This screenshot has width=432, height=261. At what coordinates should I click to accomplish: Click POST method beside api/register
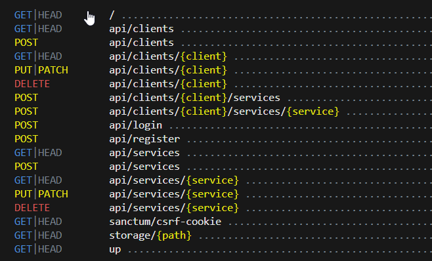(26, 139)
